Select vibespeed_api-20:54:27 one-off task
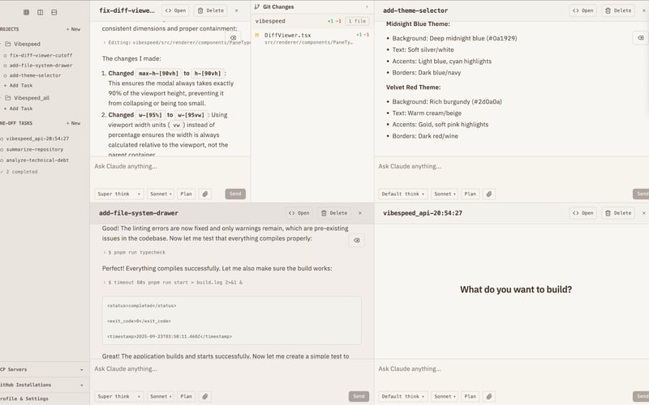Image resolution: width=649 pixels, height=405 pixels. [x=37, y=139]
